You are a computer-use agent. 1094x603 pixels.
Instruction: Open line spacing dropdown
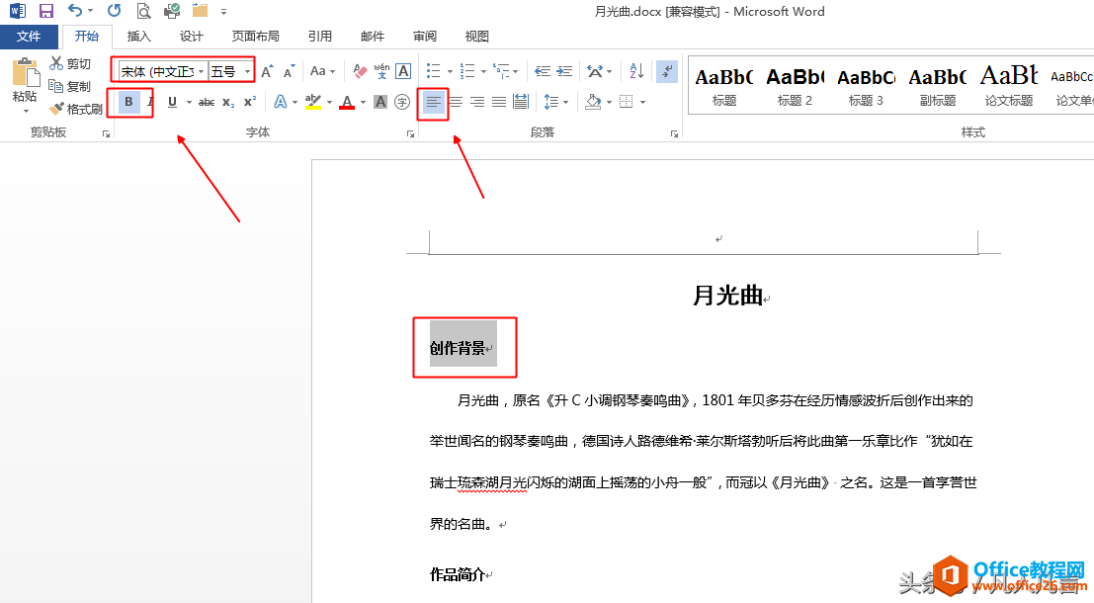click(x=556, y=103)
